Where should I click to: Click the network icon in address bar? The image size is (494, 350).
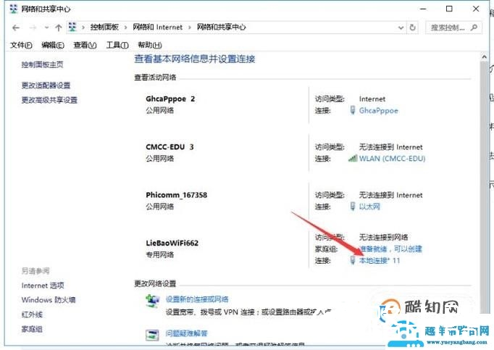coord(72,27)
